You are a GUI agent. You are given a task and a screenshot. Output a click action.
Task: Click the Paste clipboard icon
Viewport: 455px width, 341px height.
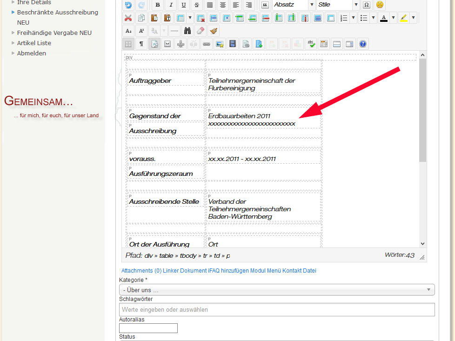pyautogui.click(x=154, y=18)
